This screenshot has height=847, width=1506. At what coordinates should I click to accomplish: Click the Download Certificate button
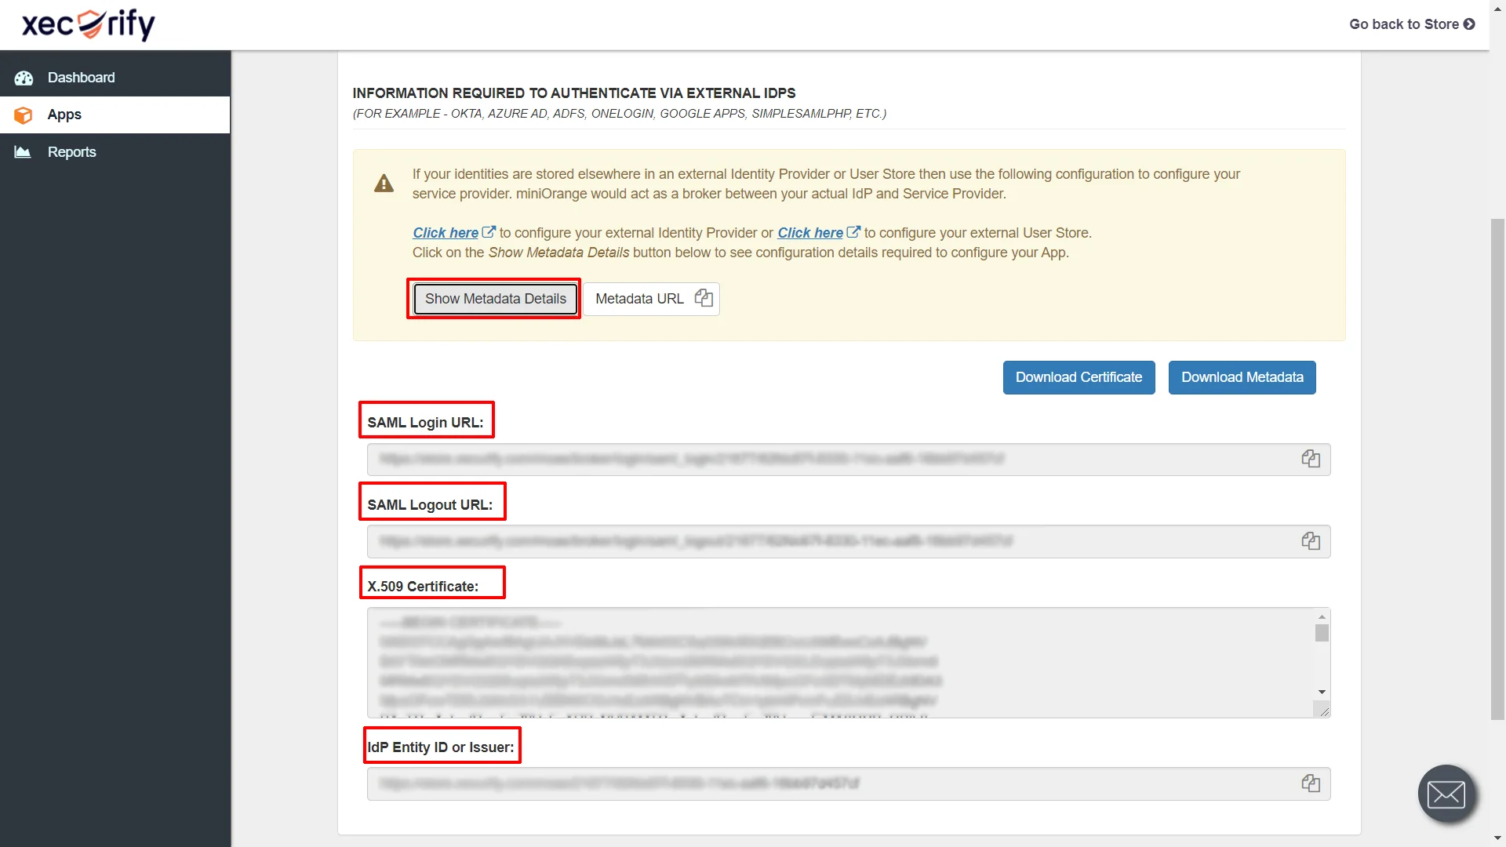pos(1079,377)
